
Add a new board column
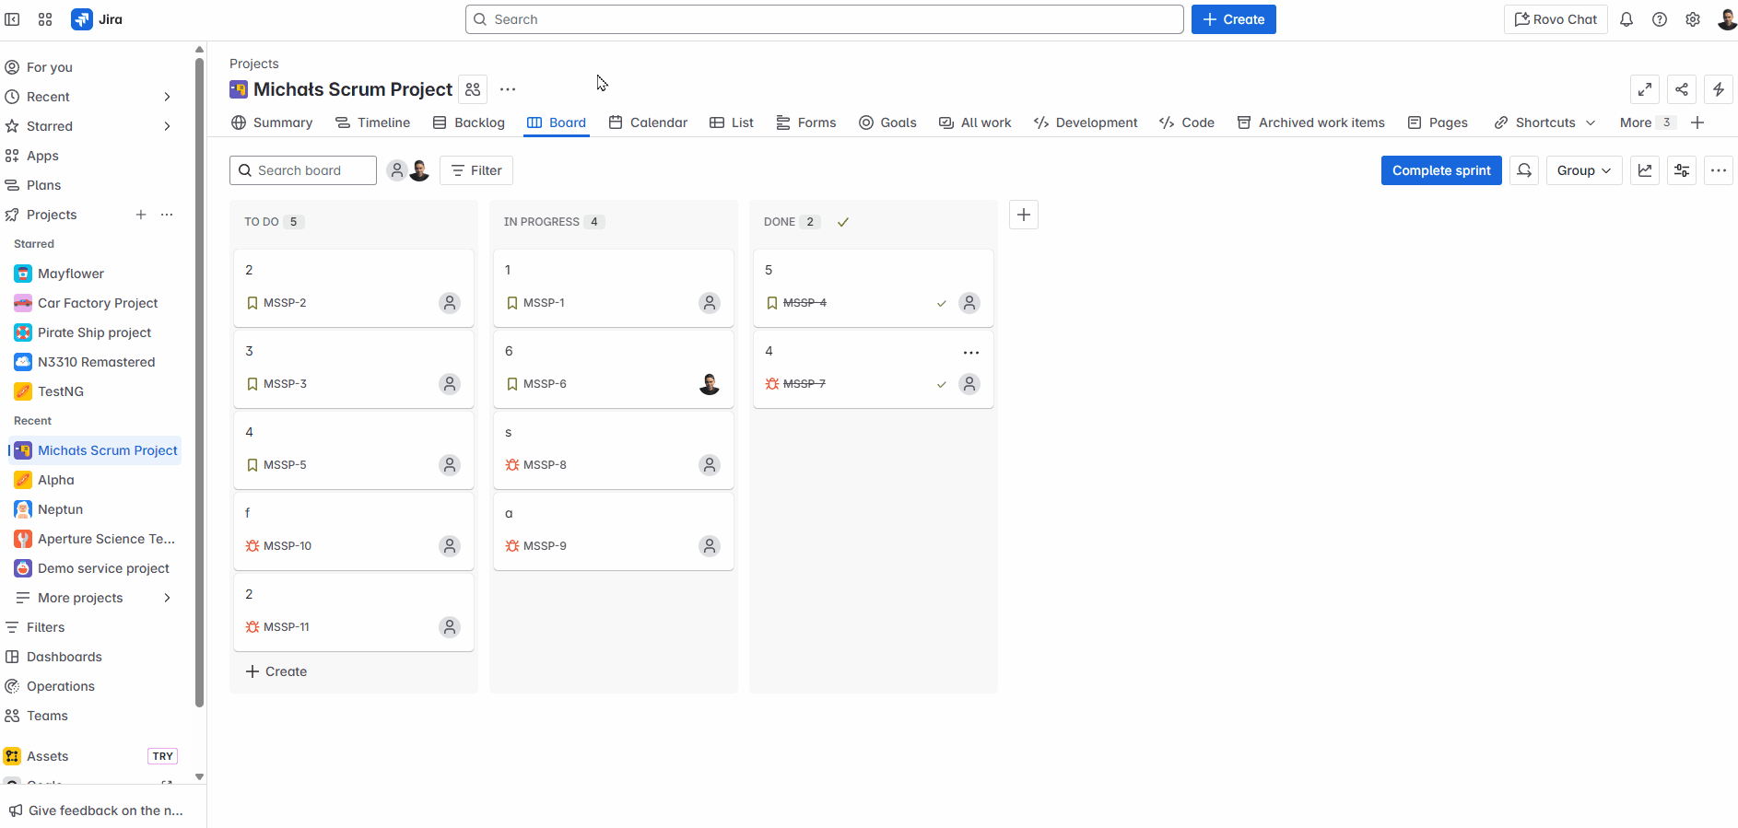tap(1024, 215)
